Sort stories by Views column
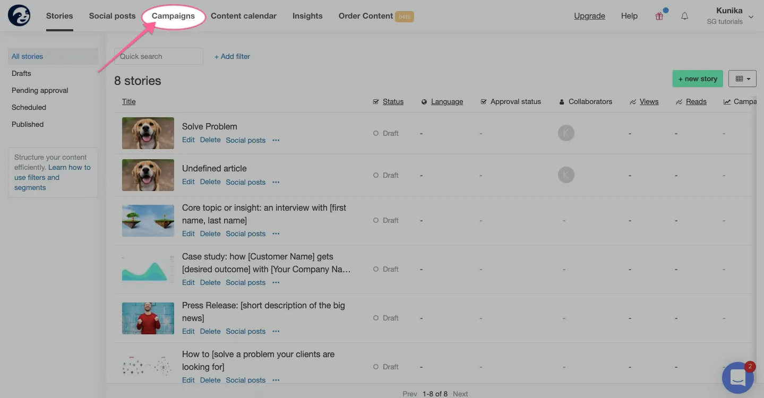The image size is (764, 398). pos(649,101)
